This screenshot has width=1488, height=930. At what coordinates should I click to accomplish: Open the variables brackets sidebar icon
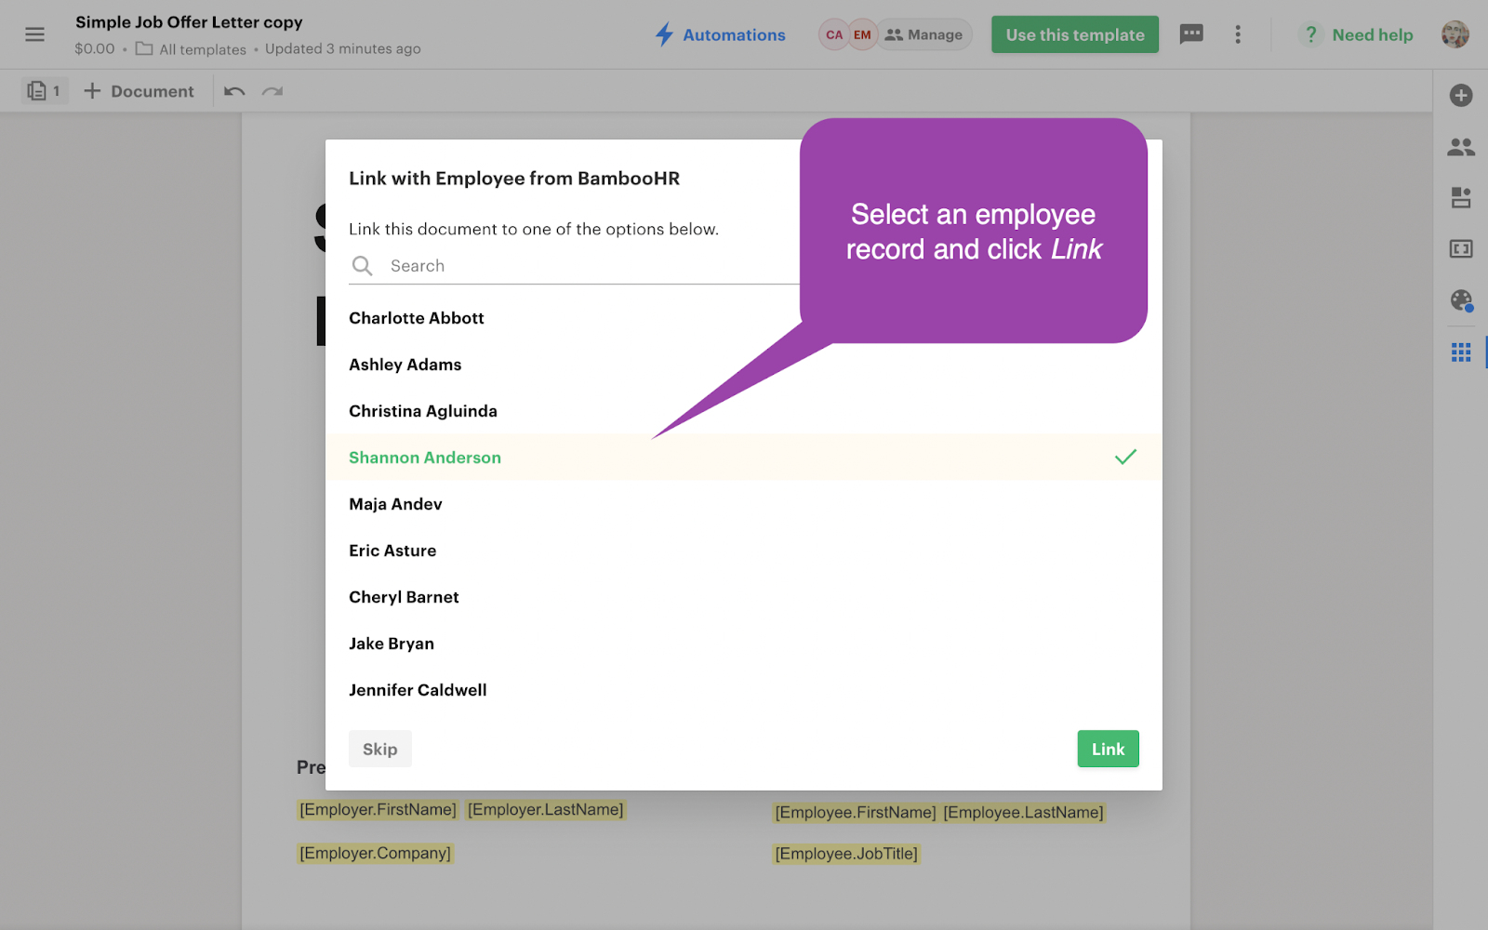pos(1461,248)
